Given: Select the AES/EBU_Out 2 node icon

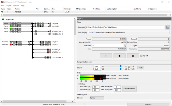Looking at the screenshot, I should click(x=36, y=34).
